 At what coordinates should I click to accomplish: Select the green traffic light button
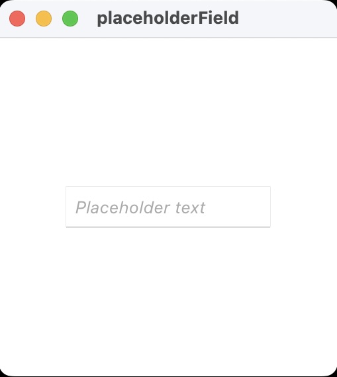point(70,19)
